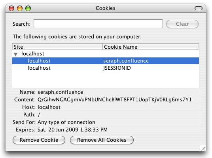212x158 pixels.
Task: Click the Remove All Cookies button
Action: click(102, 140)
